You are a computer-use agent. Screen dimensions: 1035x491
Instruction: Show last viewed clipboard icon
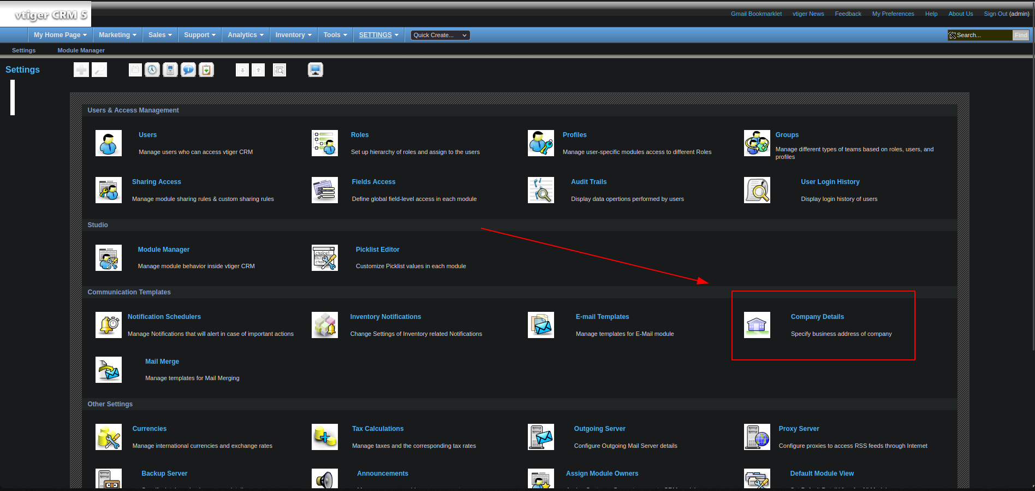pyautogui.click(x=206, y=70)
